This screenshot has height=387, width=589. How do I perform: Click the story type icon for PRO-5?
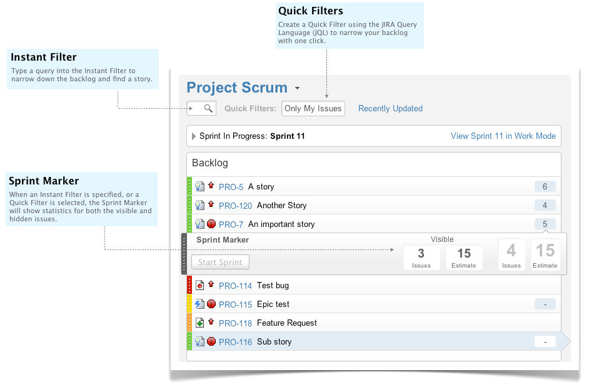pos(200,186)
